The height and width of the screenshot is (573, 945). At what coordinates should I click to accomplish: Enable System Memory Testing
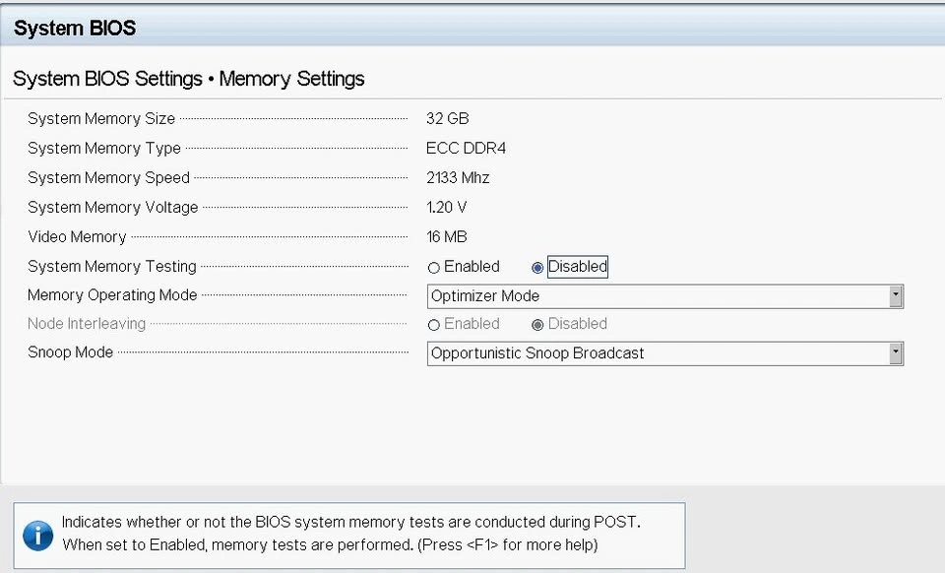[434, 267]
